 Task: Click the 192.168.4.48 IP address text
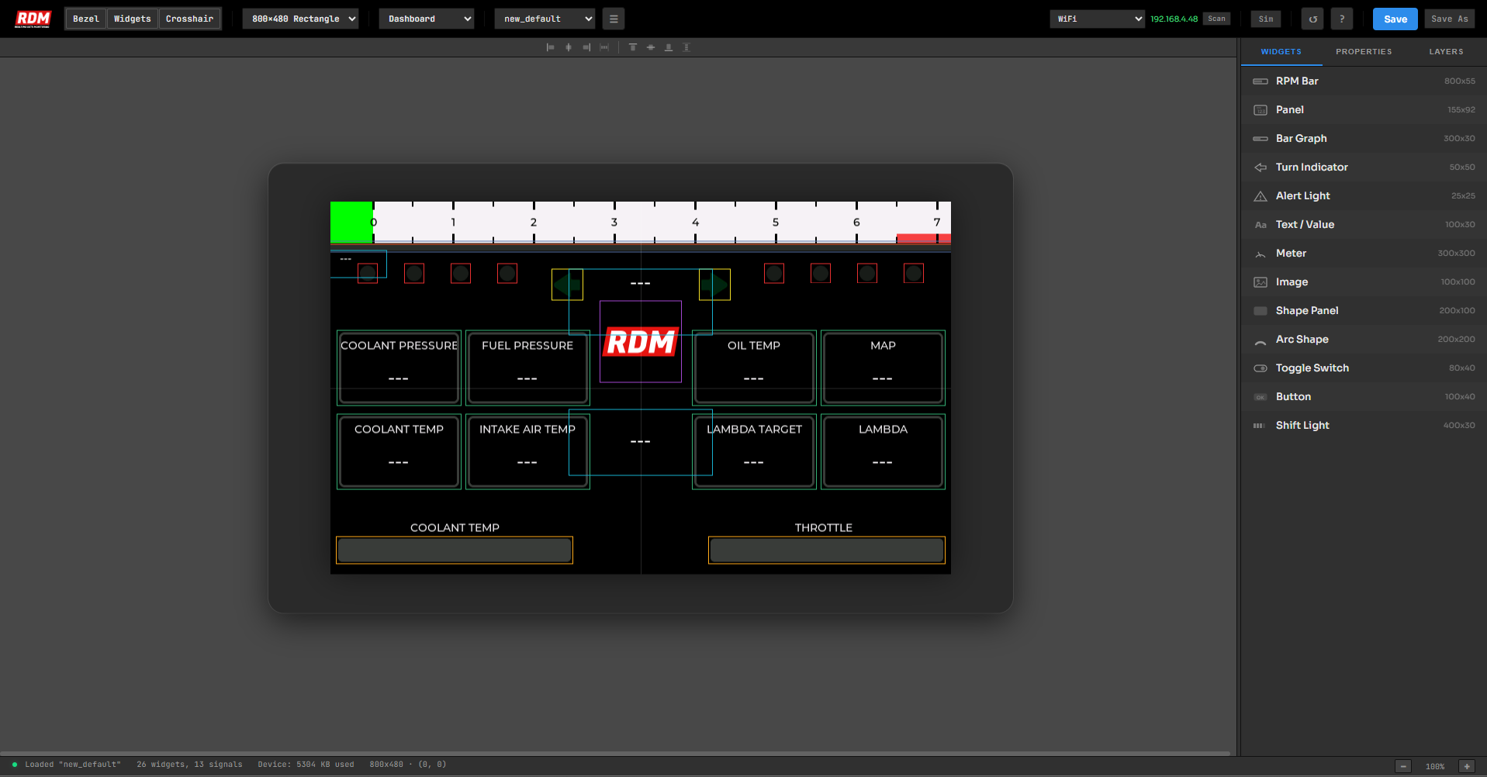(x=1174, y=19)
